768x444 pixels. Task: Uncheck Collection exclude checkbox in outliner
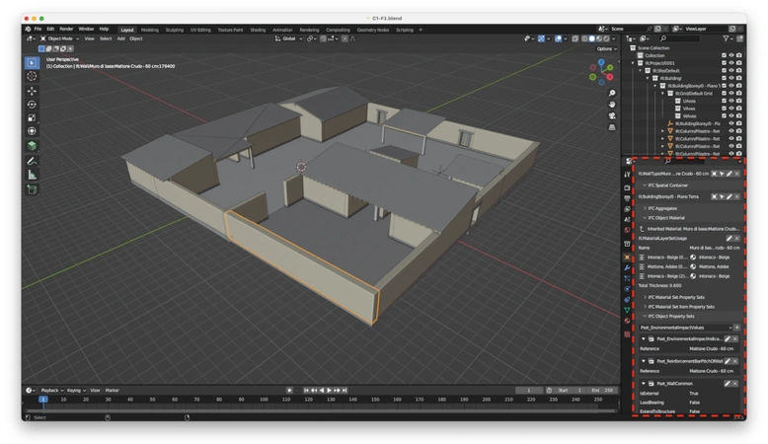pos(724,55)
